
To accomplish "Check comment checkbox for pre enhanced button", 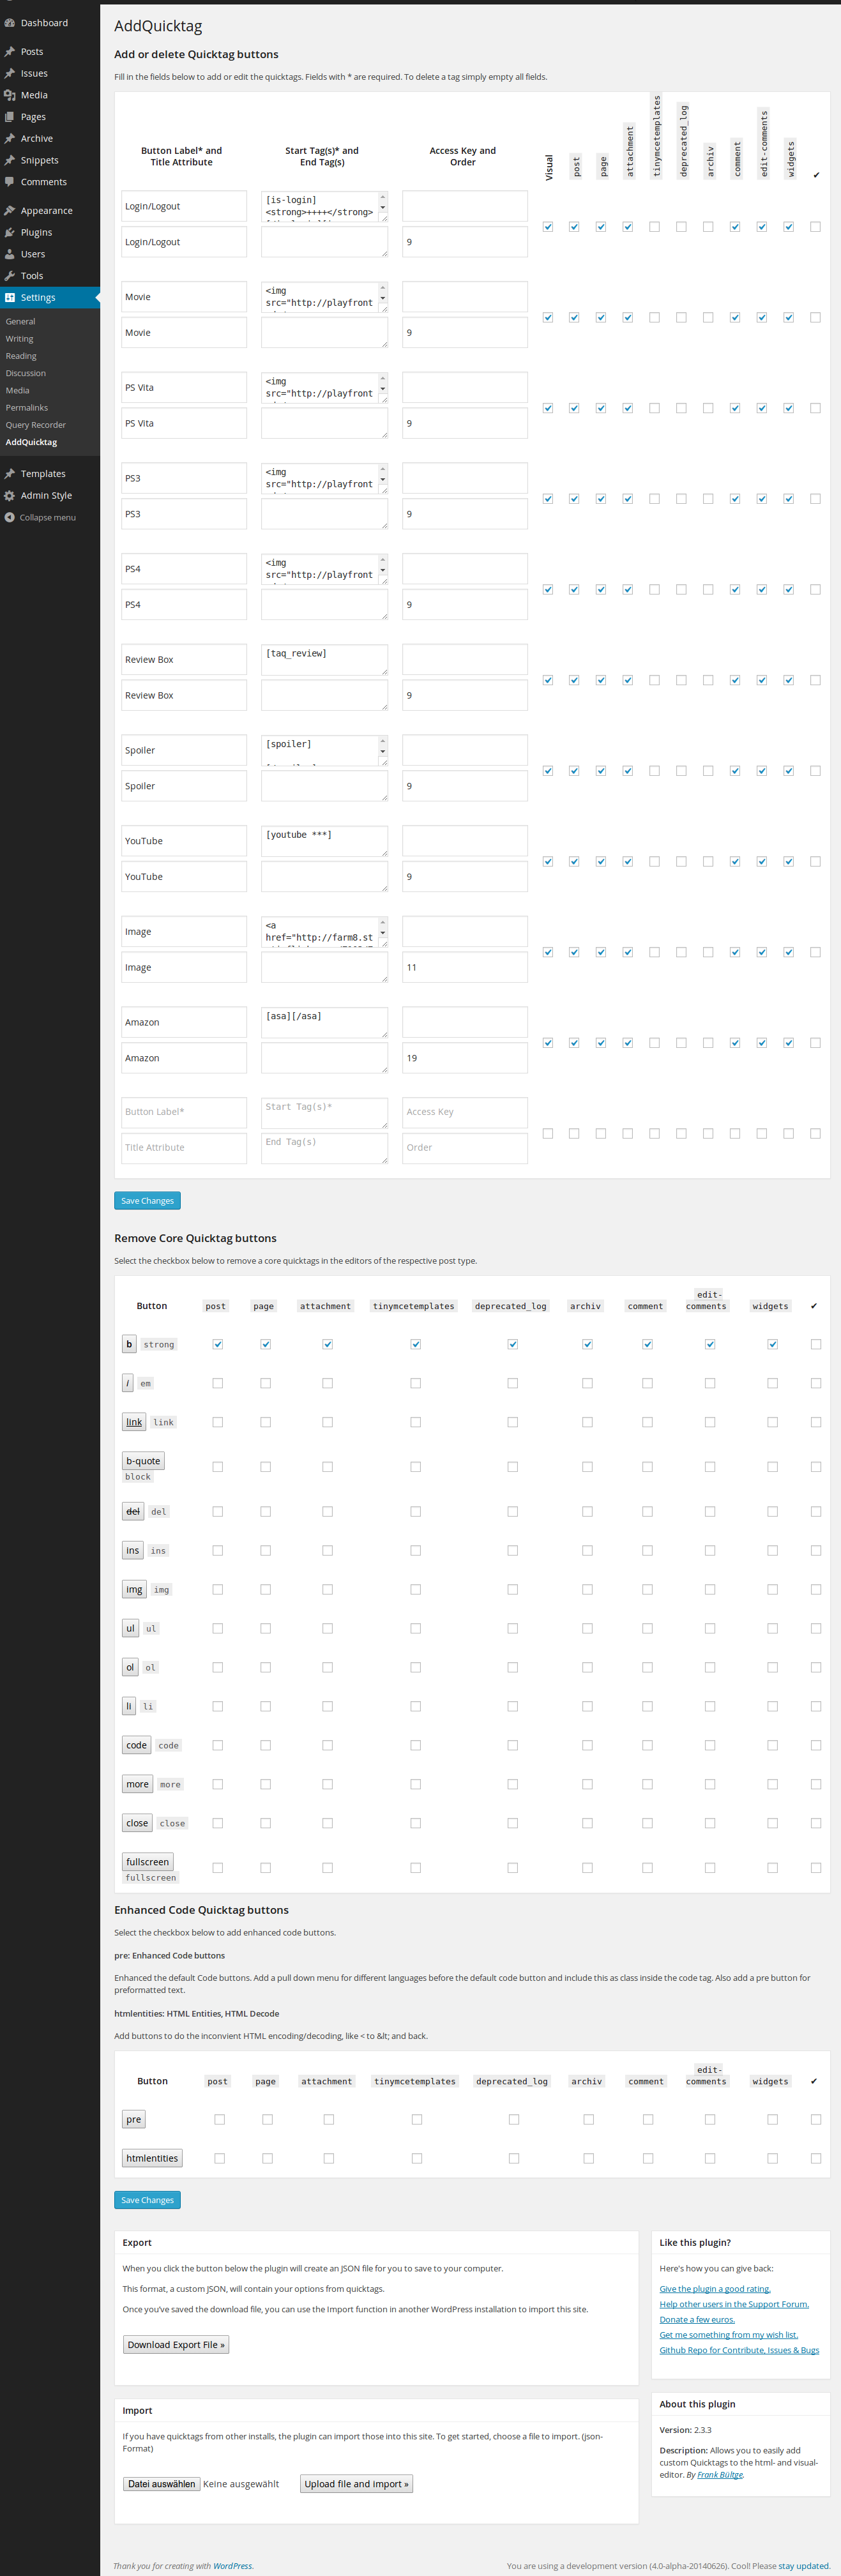I will coord(648,2119).
